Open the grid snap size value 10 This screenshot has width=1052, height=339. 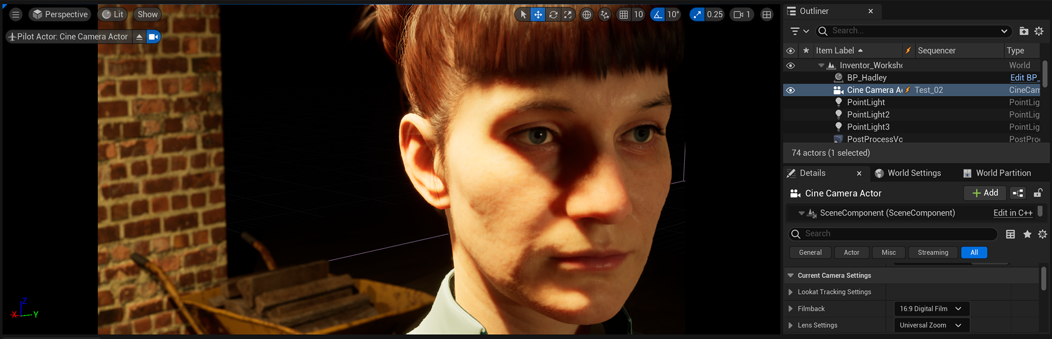coord(638,15)
